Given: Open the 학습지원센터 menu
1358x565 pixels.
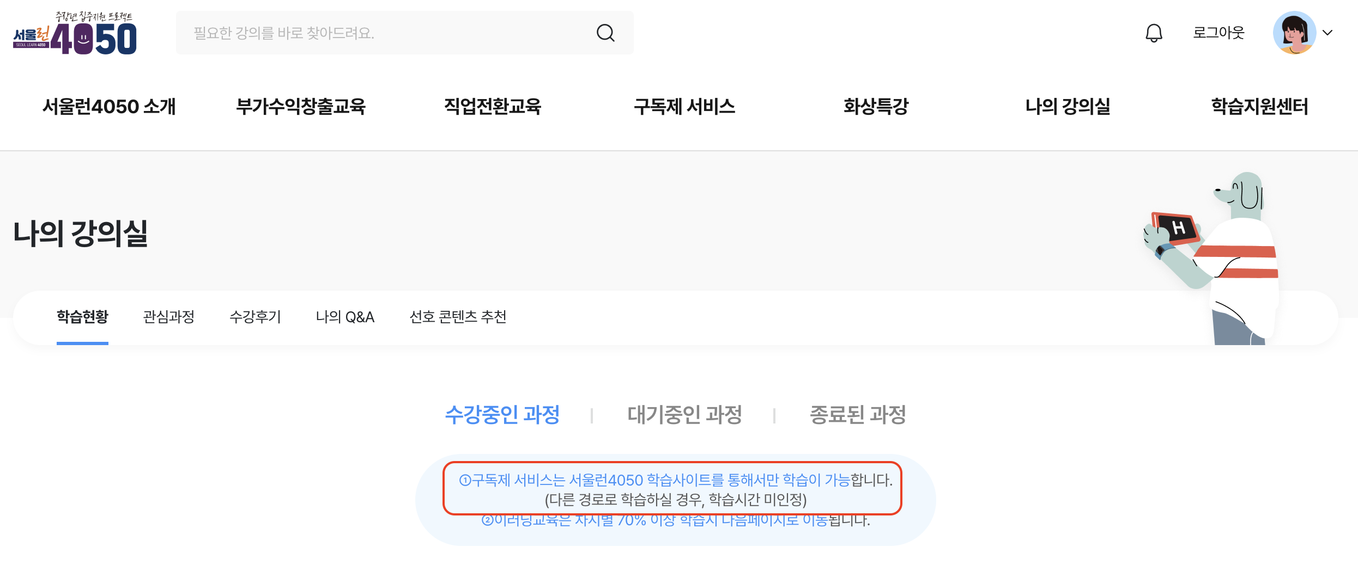Looking at the screenshot, I should coord(1259,106).
